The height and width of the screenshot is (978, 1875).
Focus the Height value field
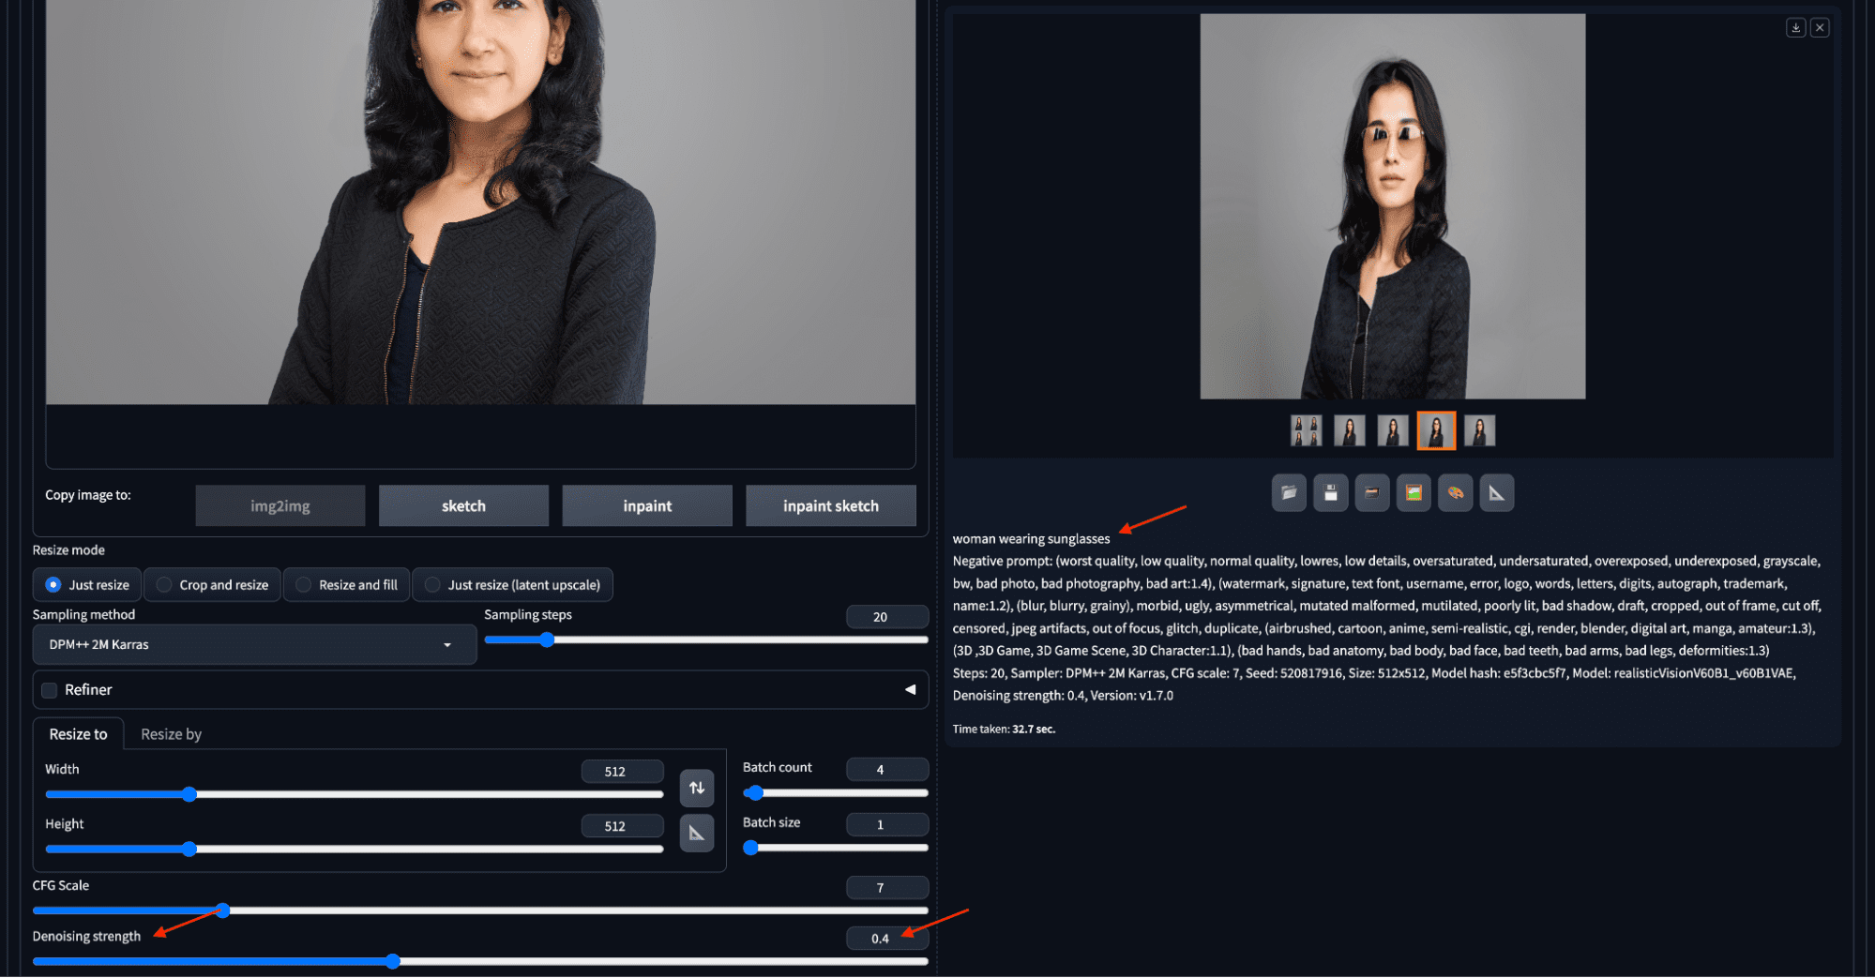[623, 826]
